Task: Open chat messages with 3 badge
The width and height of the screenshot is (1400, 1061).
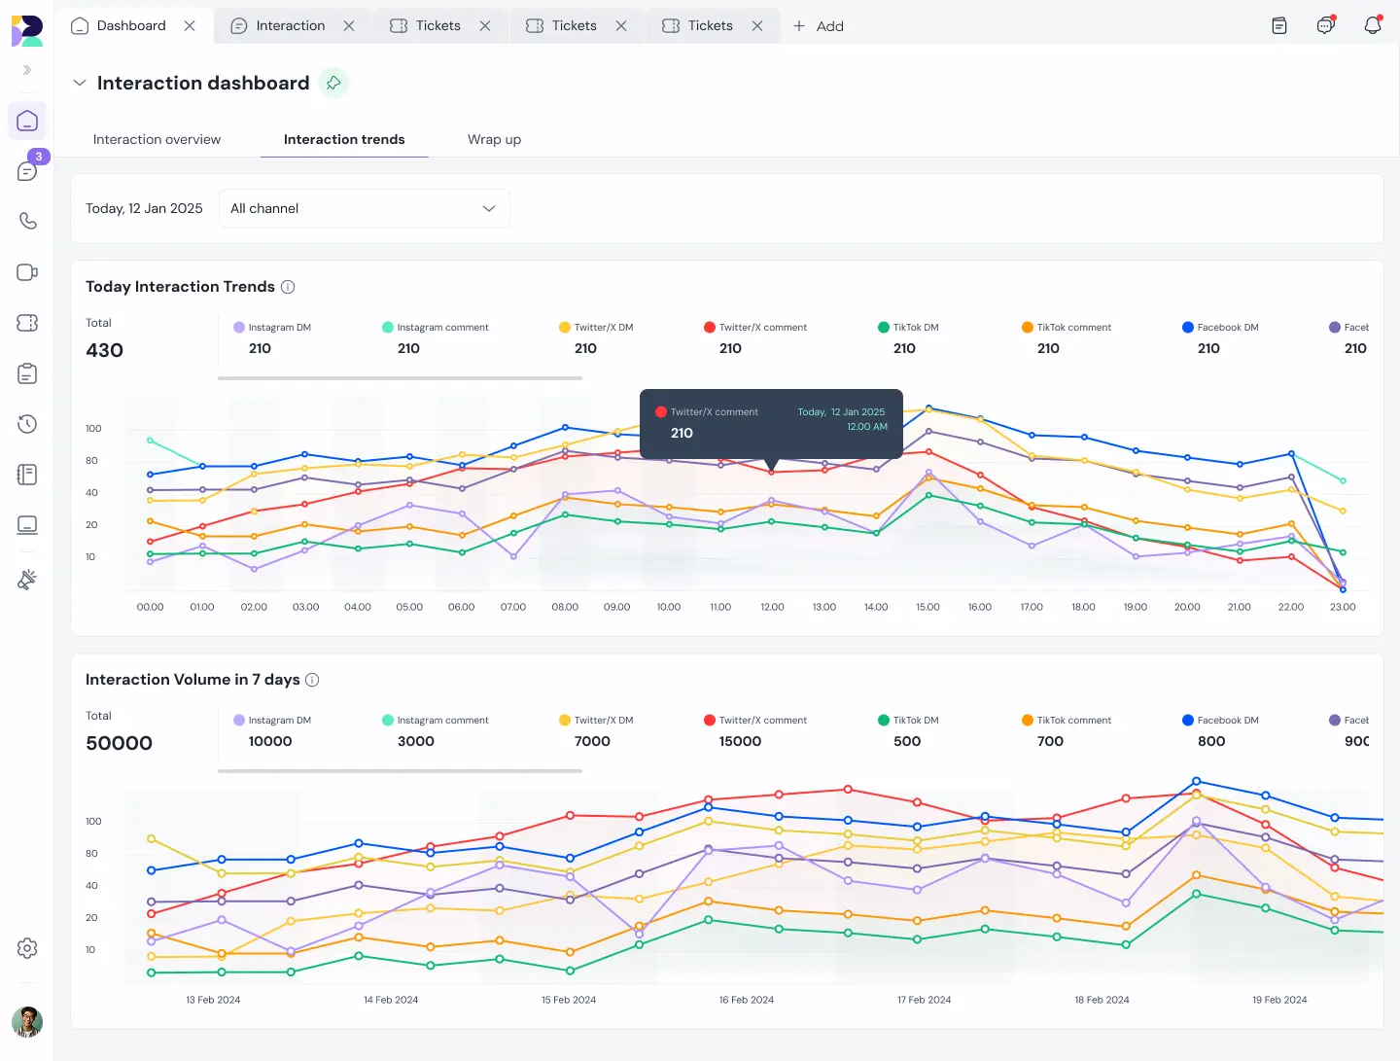Action: click(x=27, y=171)
